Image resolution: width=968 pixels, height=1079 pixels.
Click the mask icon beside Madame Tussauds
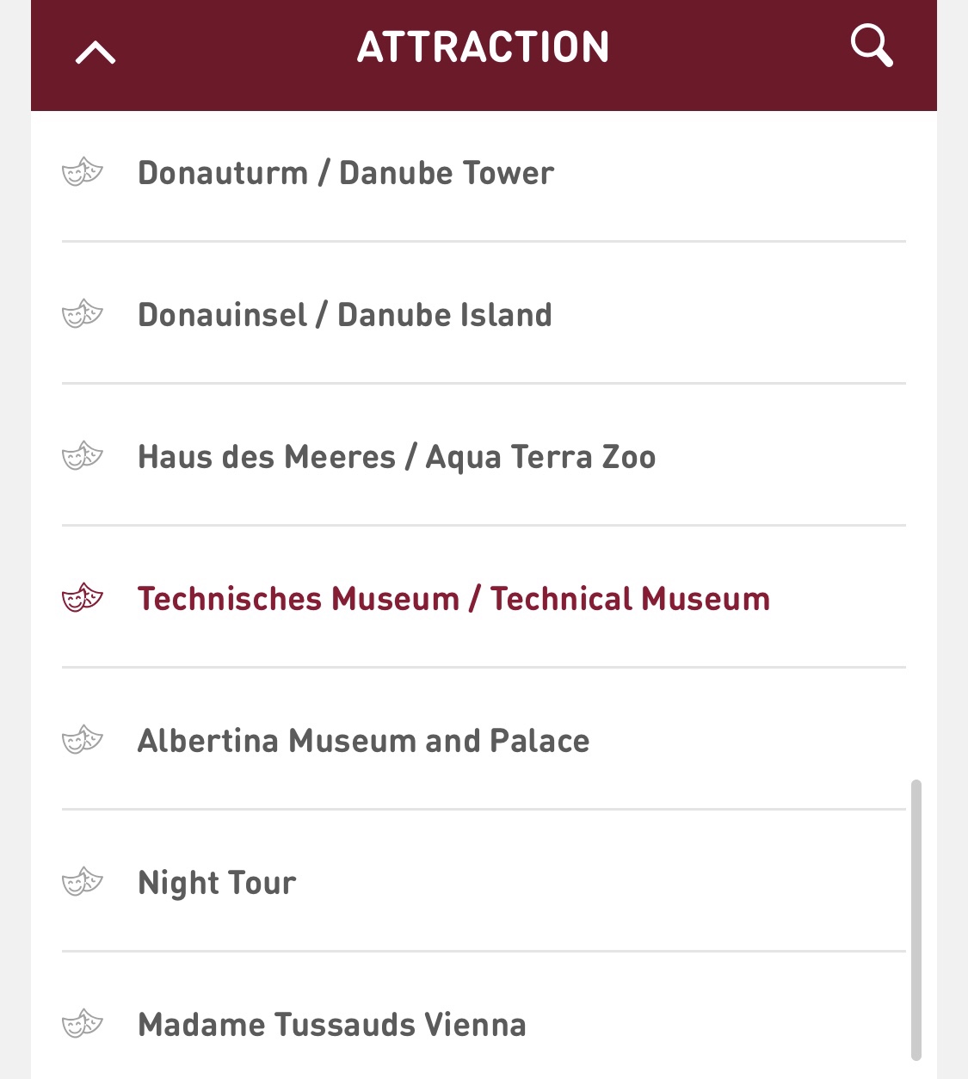(x=83, y=1024)
